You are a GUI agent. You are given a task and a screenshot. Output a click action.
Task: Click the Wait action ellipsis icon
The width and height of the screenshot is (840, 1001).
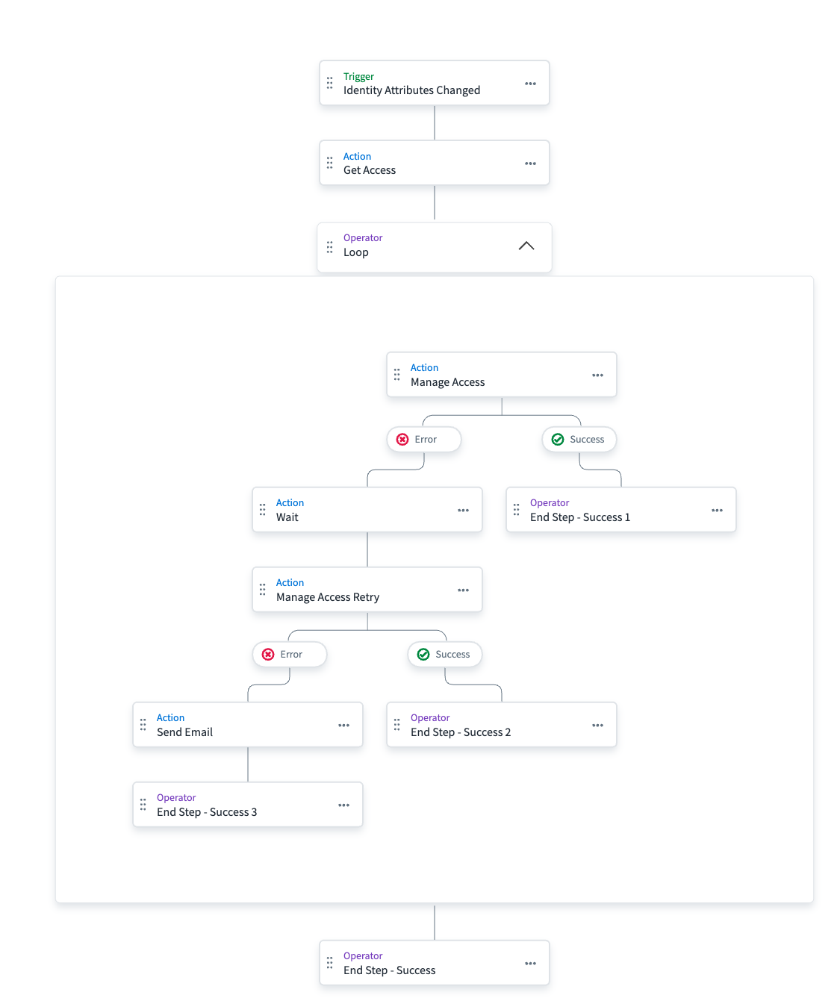[x=463, y=511]
